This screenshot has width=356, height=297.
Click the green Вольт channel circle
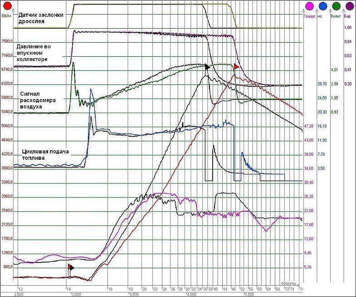tap(336, 6)
